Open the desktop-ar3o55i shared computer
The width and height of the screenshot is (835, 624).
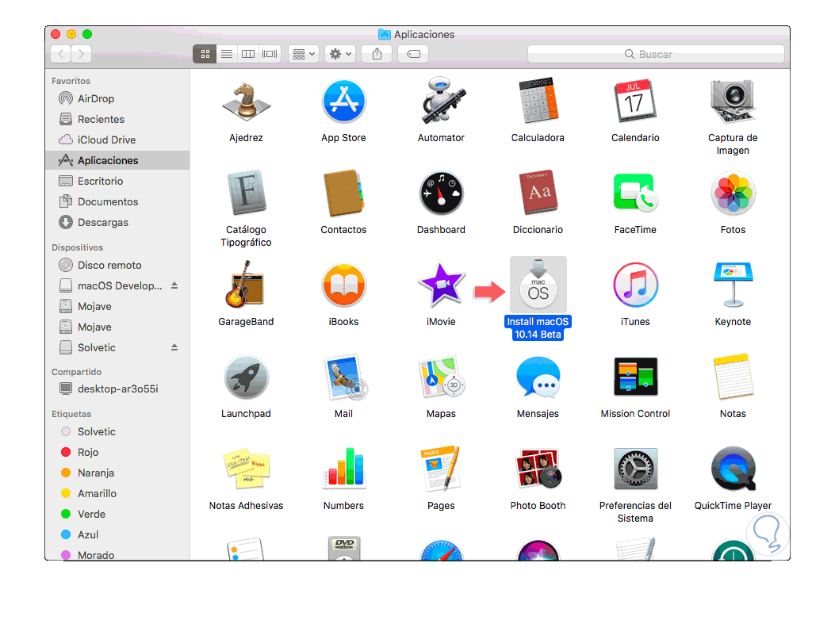tap(117, 389)
